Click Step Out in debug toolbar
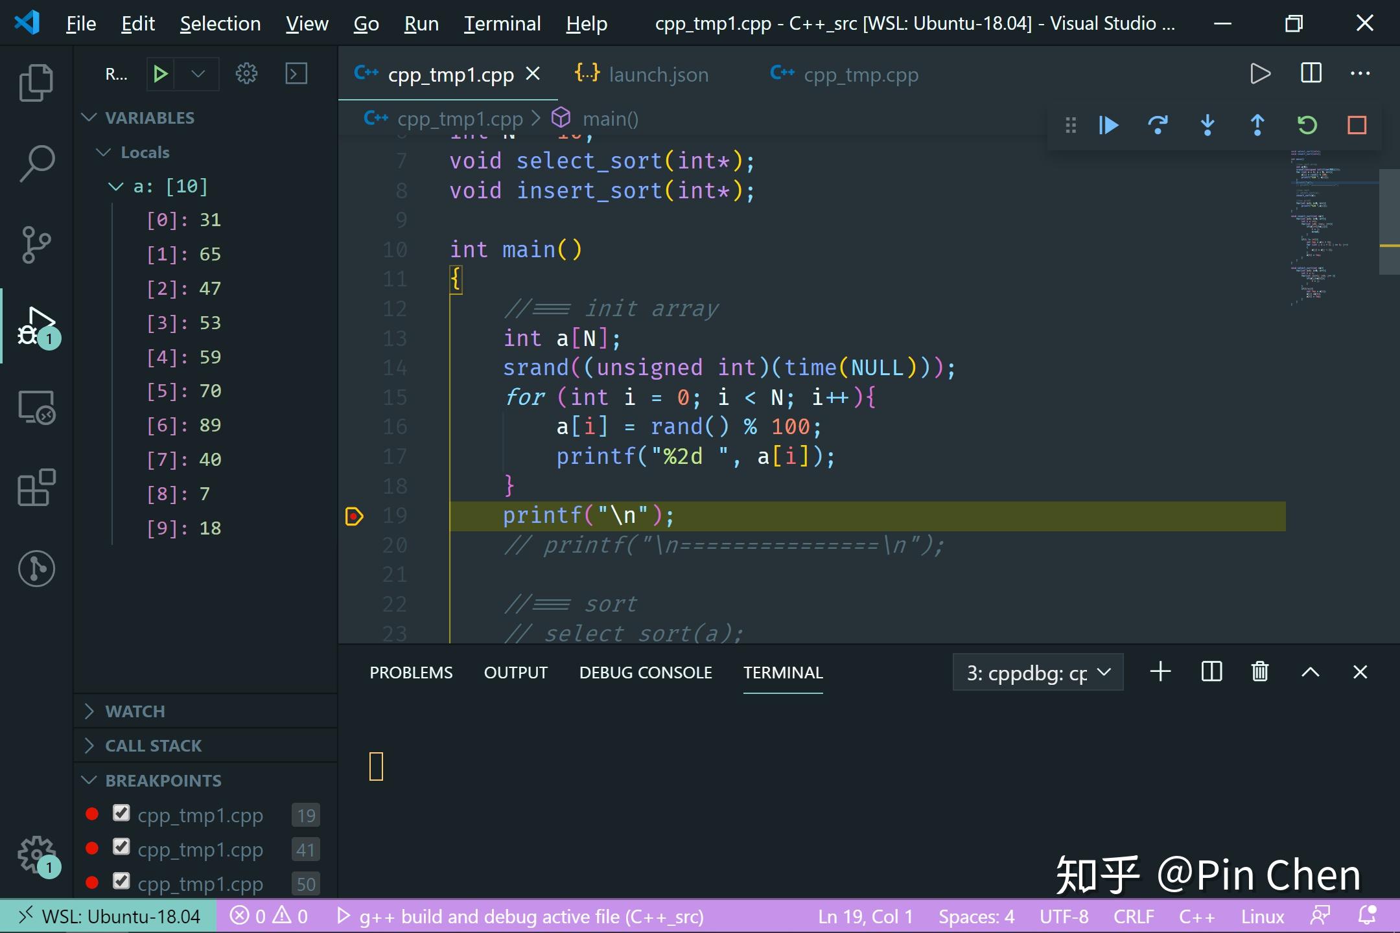The image size is (1400, 933). coord(1257,124)
